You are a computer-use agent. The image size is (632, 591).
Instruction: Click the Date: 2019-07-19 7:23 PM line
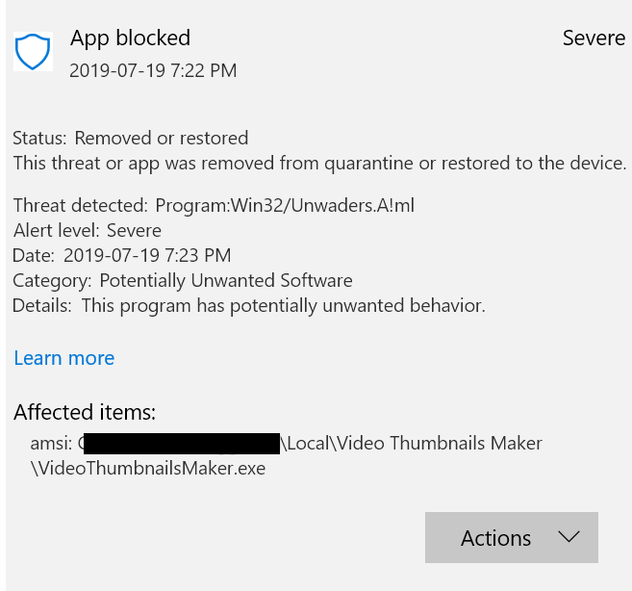pos(122,255)
